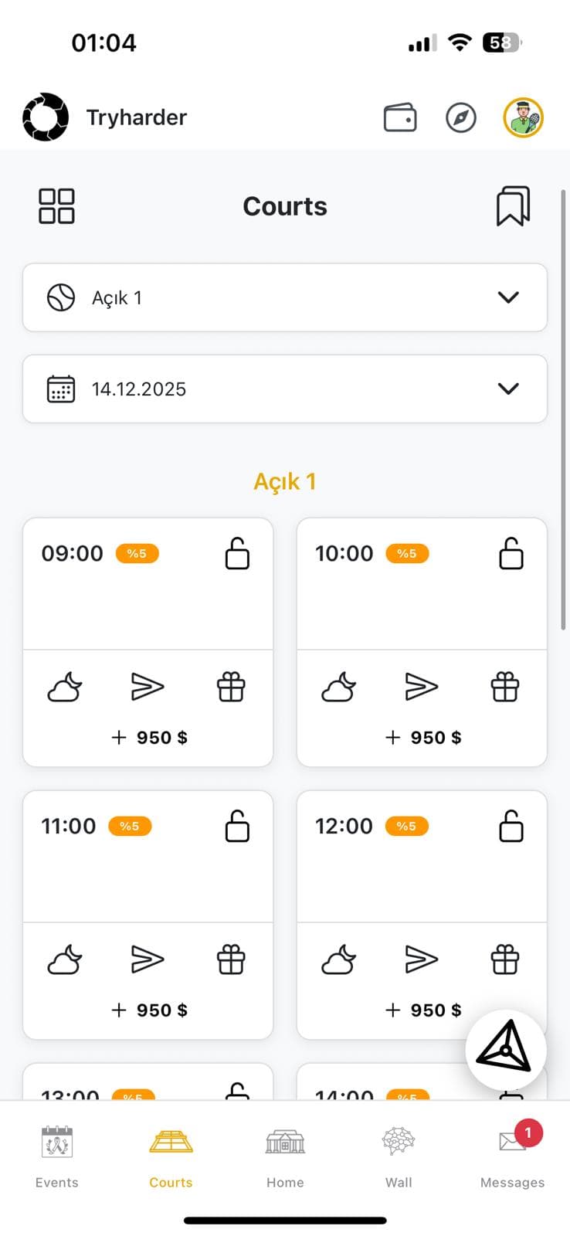Image resolution: width=570 pixels, height=1236 pixels.
Task: Open Messages tab with notification badge
Action: click(512, 1156)
